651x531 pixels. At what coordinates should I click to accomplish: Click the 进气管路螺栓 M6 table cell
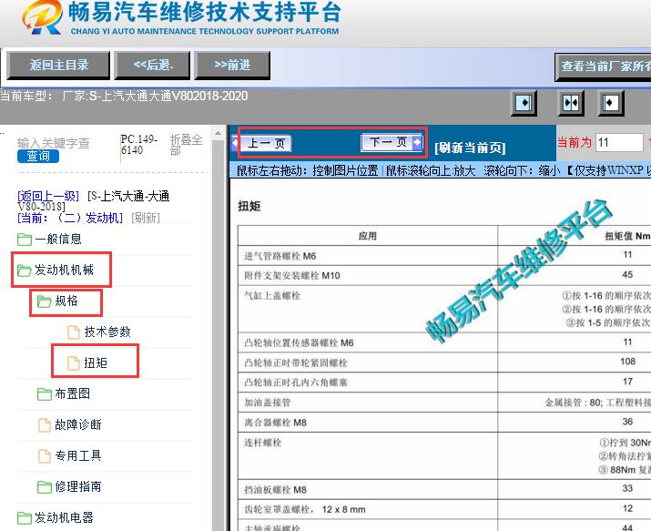(x=368, y=256)
